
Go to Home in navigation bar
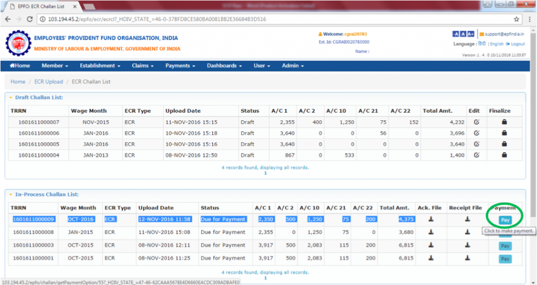[x=20, y=66]
